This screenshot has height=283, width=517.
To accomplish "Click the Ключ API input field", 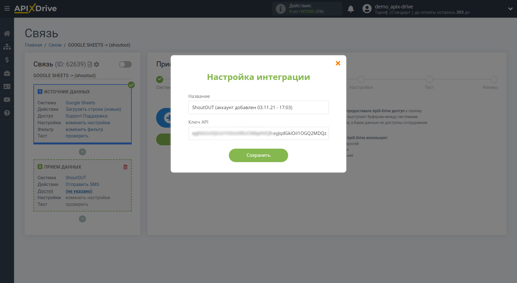I will pos(258,133).
